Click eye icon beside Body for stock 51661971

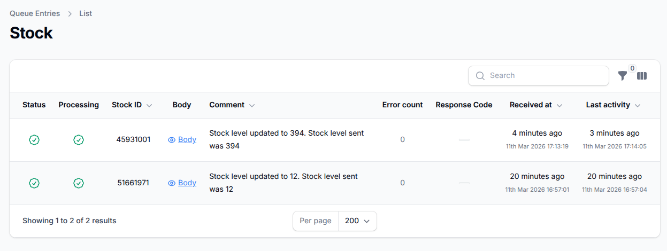coord(172,183)
